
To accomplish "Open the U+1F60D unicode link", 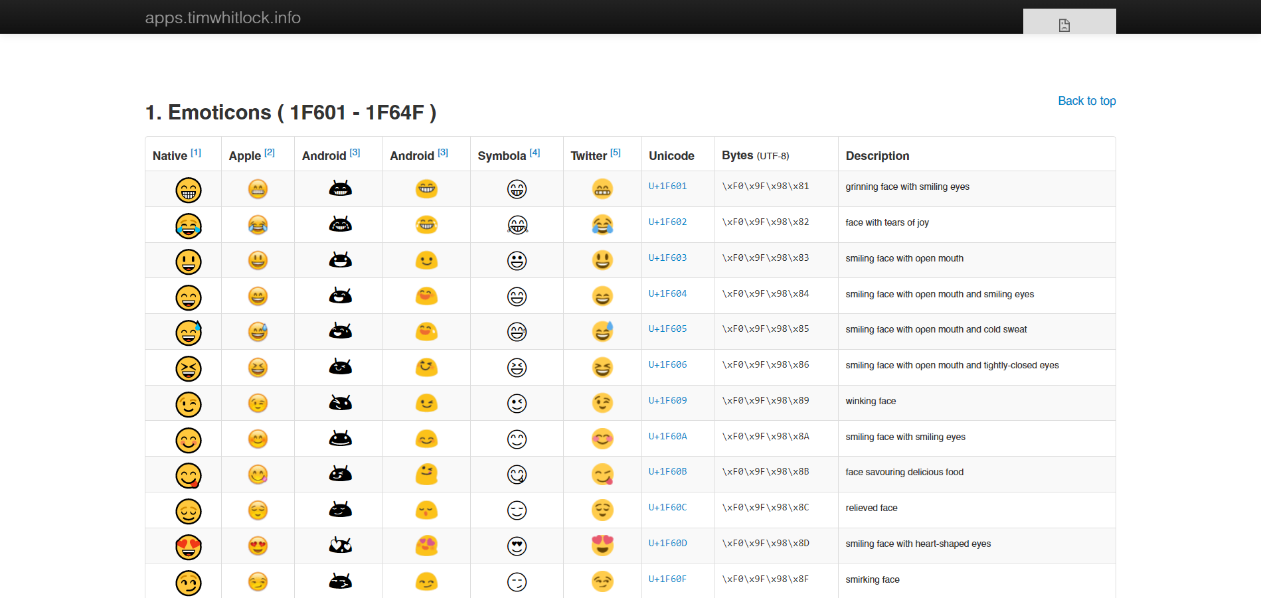I will [667, 544].
